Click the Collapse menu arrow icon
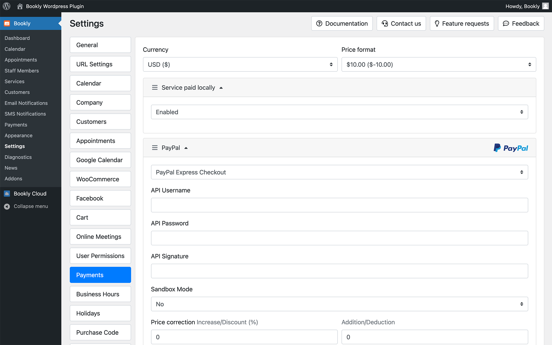Viewport: 552px width, 345px height. click(x=7, y=206)
